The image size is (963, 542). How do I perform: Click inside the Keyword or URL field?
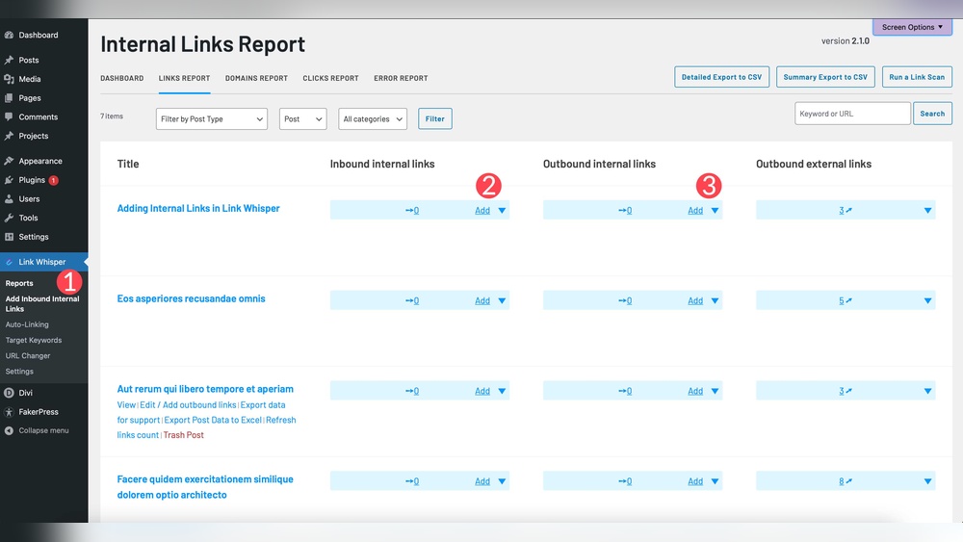852,114
